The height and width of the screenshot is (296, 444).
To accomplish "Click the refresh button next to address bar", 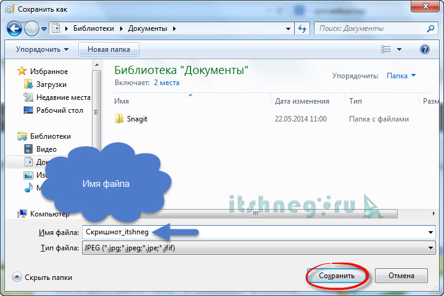I will [303, 28].
